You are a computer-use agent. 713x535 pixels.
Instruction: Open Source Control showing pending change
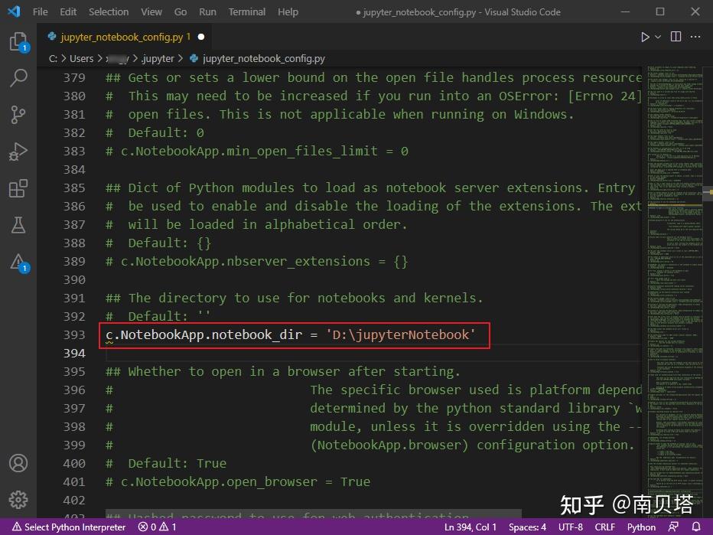[19, 114]
